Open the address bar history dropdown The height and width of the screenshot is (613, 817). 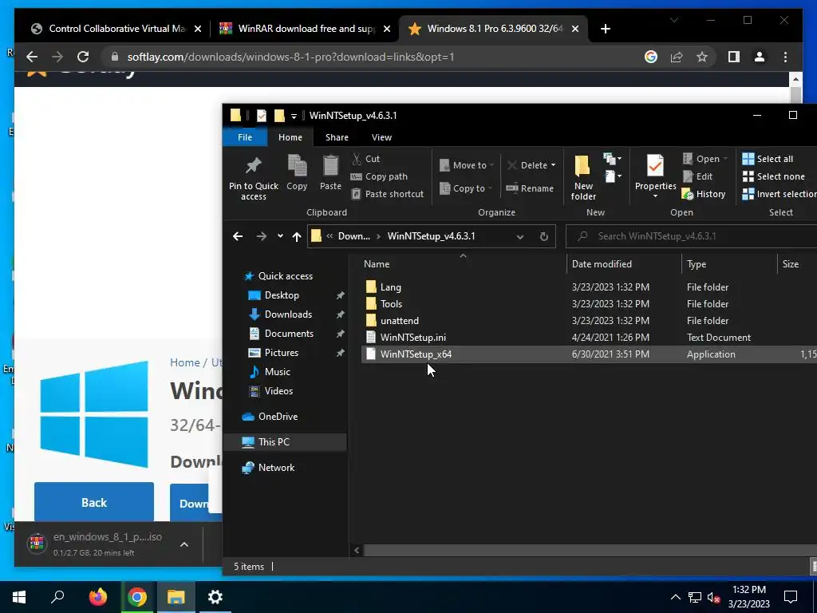(519, 236)
